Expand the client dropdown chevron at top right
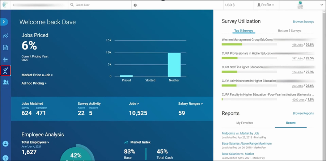Viewport: 326px width, 161px height. [321, 5]
